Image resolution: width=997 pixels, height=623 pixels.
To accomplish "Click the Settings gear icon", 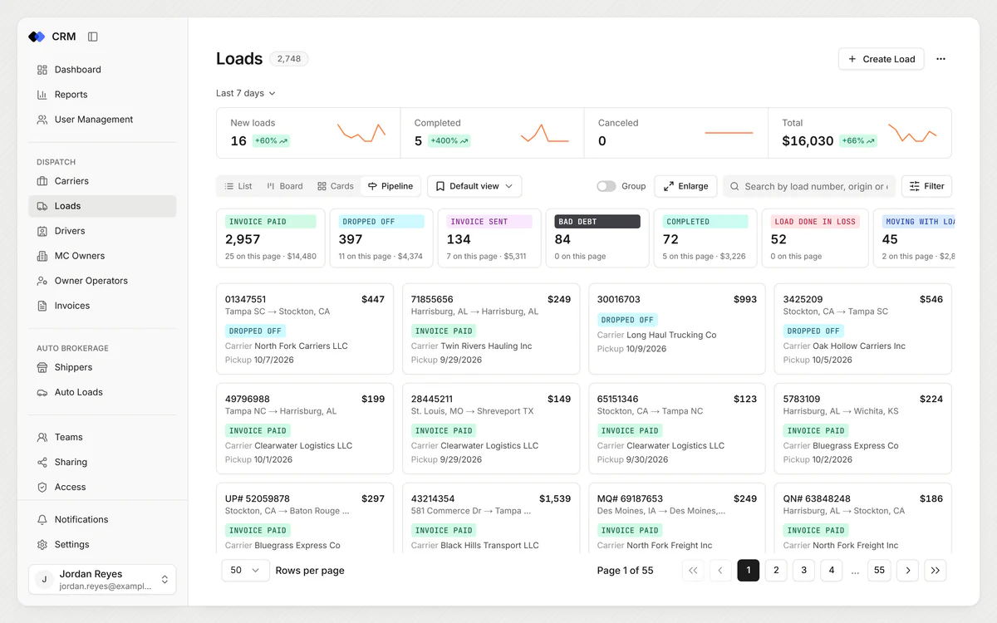I will point(42,544).
